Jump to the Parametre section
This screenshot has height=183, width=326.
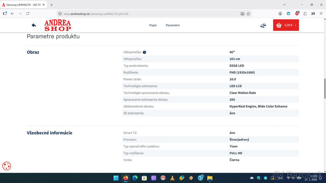pyautogui.click(x=173, y=25)
